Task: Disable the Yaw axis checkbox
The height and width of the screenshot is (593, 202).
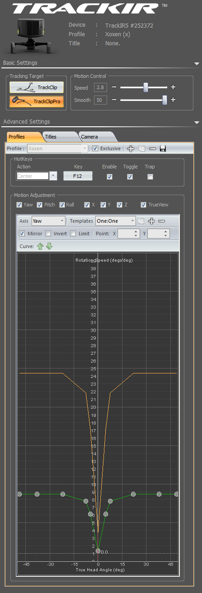Action: (19, 205)
